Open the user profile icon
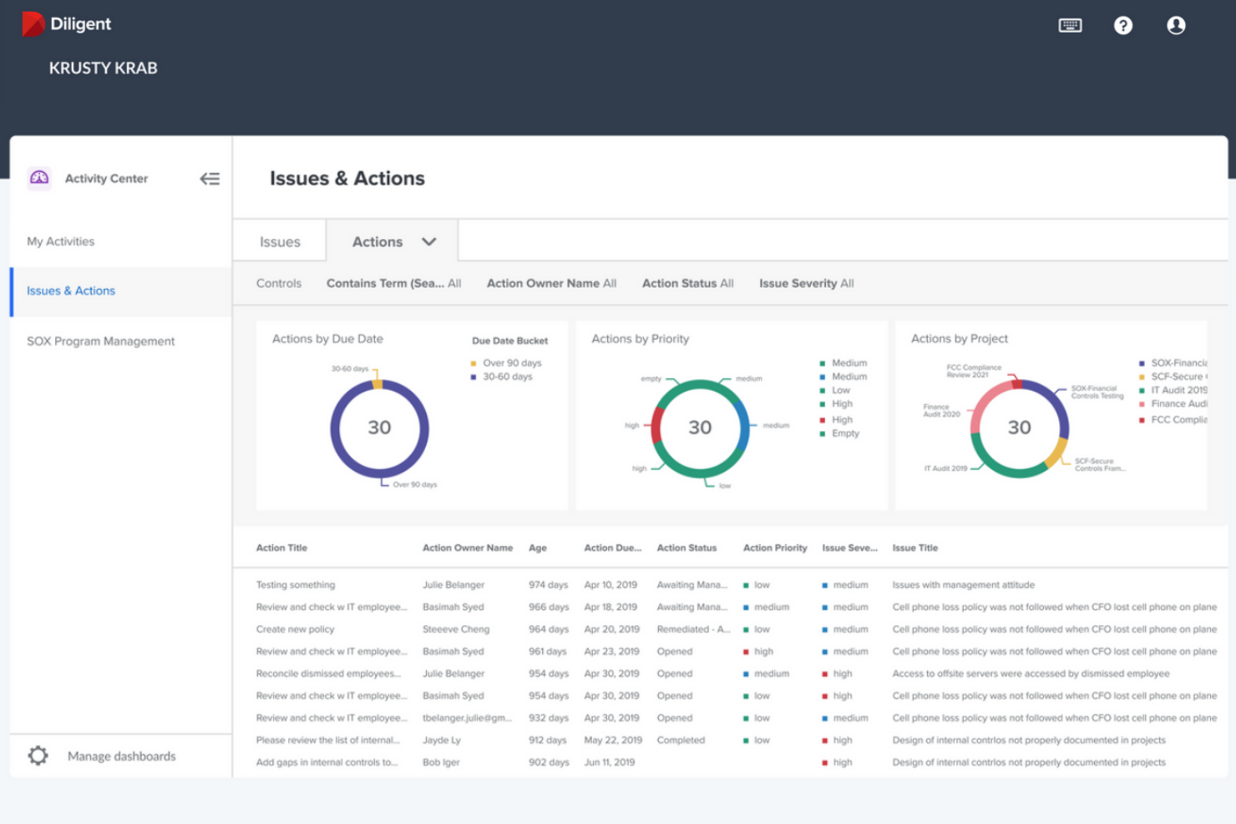The width and height of the screenshot is (1236, 824). 1176,25
